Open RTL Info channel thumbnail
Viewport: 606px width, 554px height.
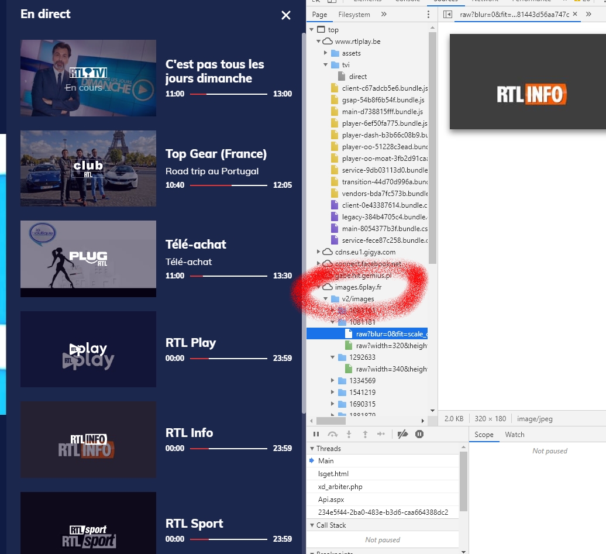point(88,439)
